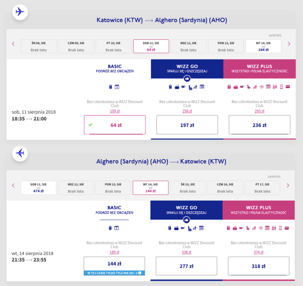
Task: Select the 197 zł WIZZ GO outbound fare
Action: click(x=187, y=125)
